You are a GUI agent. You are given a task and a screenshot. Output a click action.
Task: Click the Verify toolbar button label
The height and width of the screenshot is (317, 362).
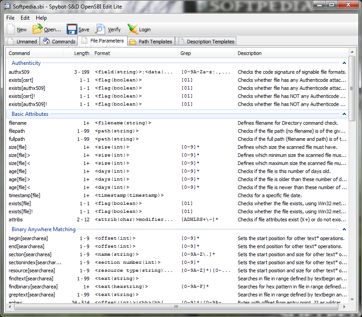(x=114, y=30)
